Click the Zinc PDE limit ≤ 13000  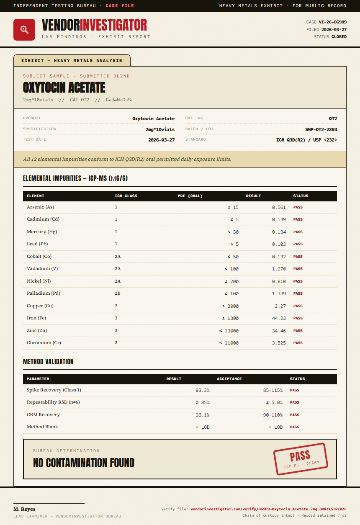(x=229, y=331)
